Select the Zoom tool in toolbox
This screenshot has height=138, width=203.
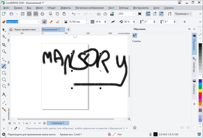(4, 51)
